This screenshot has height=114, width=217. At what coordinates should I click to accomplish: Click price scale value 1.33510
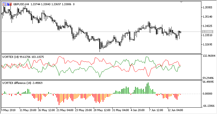[x=207, y=35]
